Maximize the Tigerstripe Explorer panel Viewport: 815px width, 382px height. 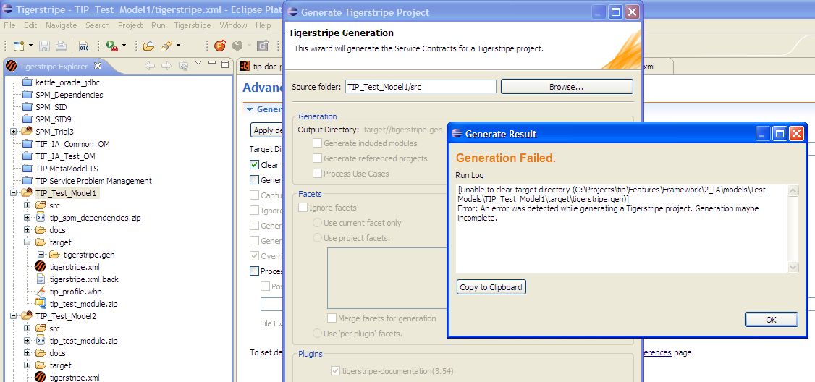click(x=225, y=64)
